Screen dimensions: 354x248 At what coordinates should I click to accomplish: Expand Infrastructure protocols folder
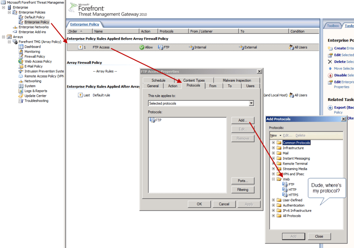273,148
